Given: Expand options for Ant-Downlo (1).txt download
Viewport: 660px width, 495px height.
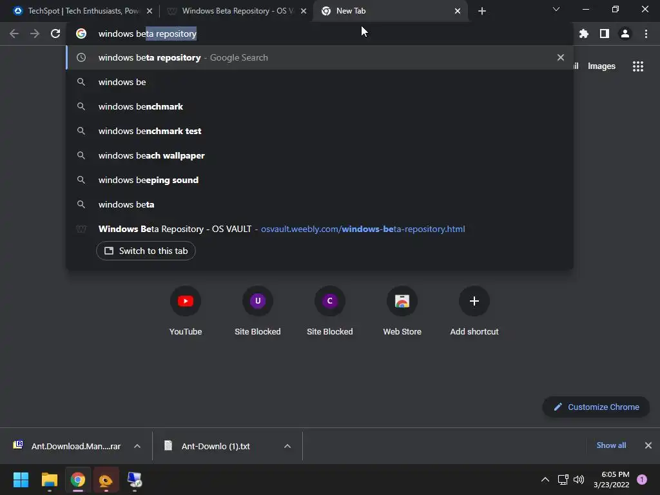Looking at the screenshot, I should [x=287, y=446].
